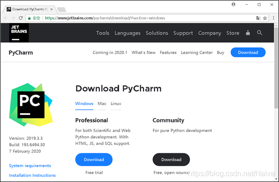
Task: Download the Professional edition
Action: coord(94,160)
